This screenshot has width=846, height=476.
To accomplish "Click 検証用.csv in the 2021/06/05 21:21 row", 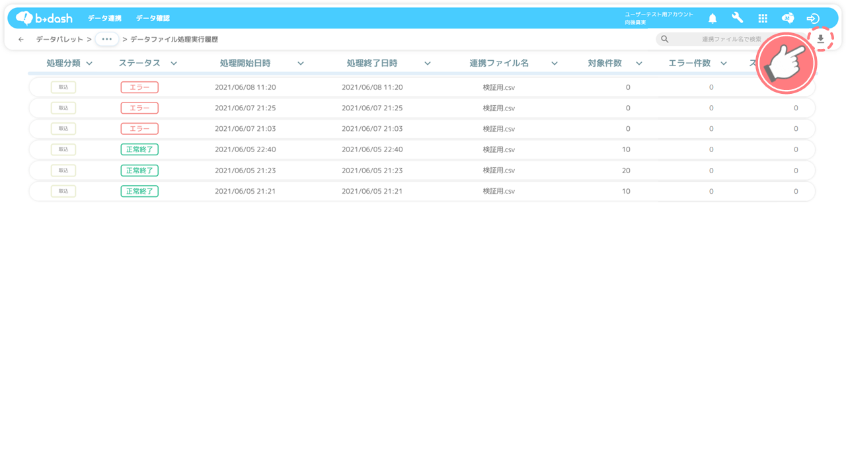I will [x=499, y=191].
